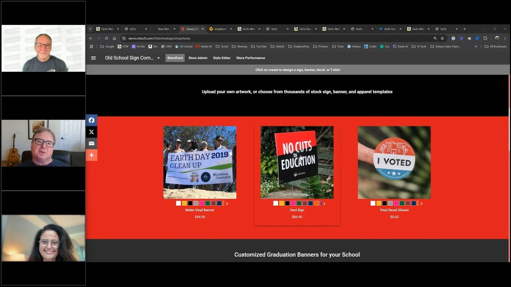The width and height of the screenshot is (511, 287).
Task: Open No Cuts to Education sign thumbnail
Action: [x=297, y=162]
